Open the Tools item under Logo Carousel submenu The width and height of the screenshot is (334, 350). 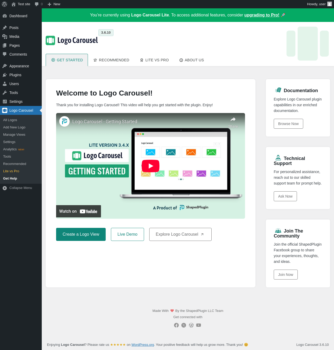click(21, 157)
